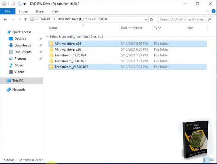Open Downloads in navigation pane

(20, 45)
